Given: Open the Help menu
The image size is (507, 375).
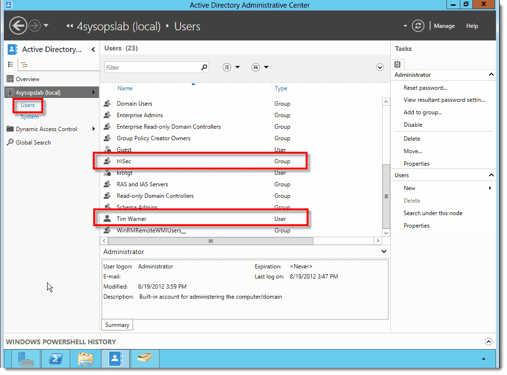Looking at the screenshot, I should [472, 26].
